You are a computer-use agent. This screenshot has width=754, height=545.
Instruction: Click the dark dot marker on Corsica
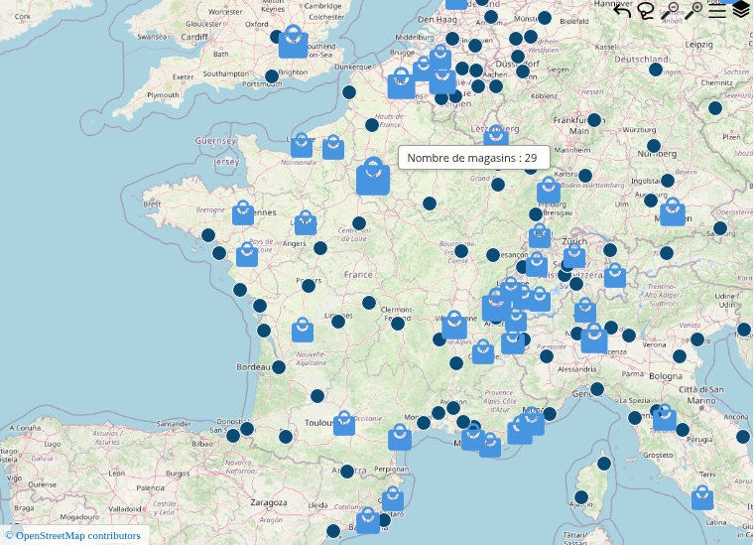tap(603, 463)
